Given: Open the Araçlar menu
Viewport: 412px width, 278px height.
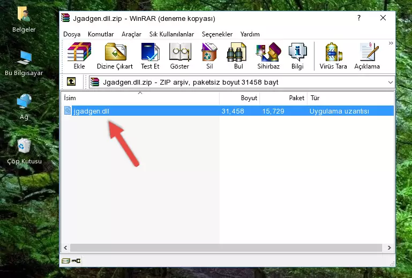Looking at the screenshot, I should pos(131,34).
